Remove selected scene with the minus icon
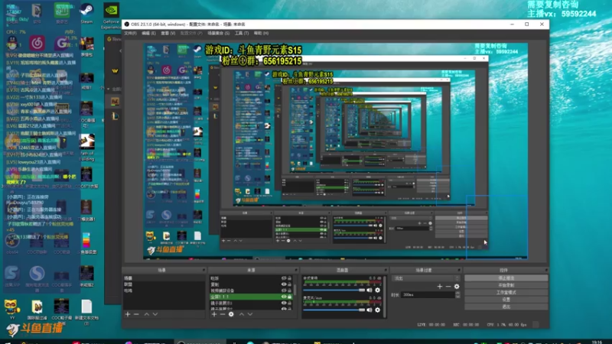 point(136,314)
